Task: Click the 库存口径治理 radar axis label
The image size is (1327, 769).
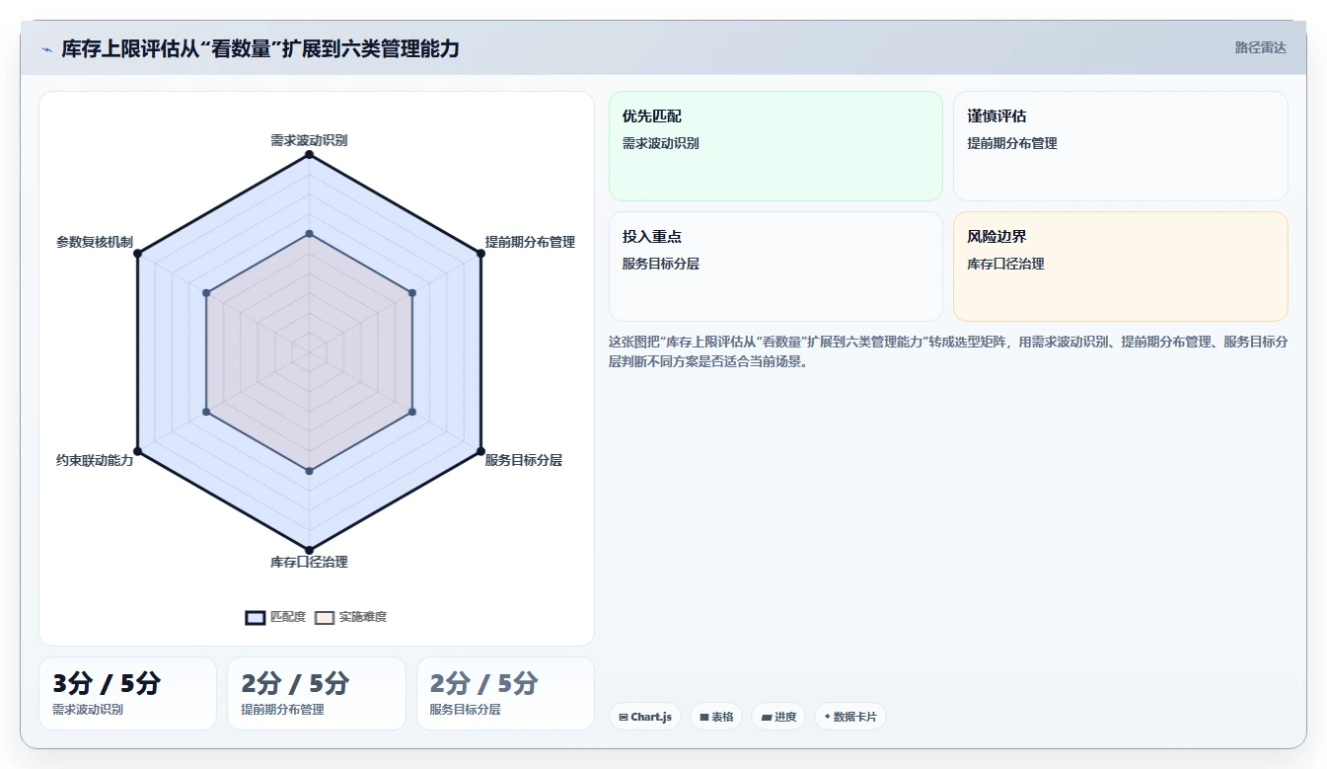Action: [x=309, y=562]
